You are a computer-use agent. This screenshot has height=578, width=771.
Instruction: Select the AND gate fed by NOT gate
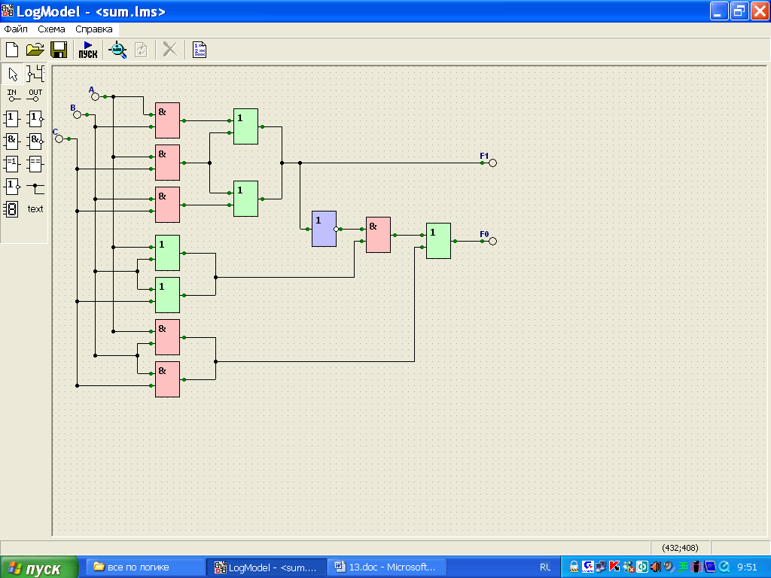[378, 235]
